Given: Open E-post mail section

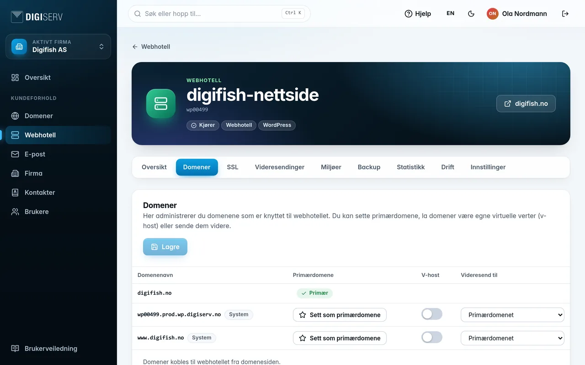Looking at the screenshot, I should pyautogui.click(x=58, y=154).
